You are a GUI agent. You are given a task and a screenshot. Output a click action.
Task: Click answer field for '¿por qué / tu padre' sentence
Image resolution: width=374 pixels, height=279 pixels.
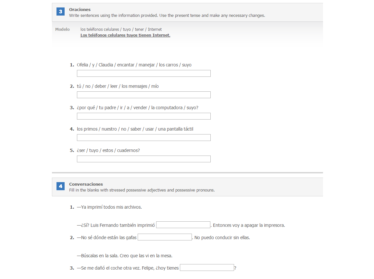click(143, 116)
